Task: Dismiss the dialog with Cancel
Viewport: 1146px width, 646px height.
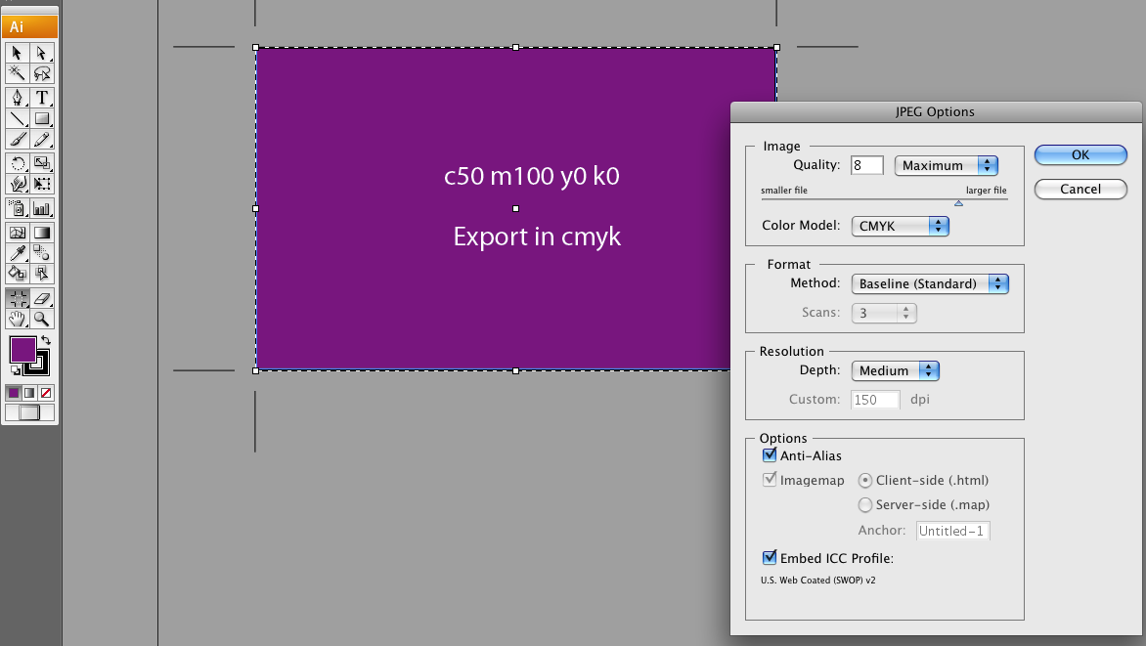Action: (1080, 190)
